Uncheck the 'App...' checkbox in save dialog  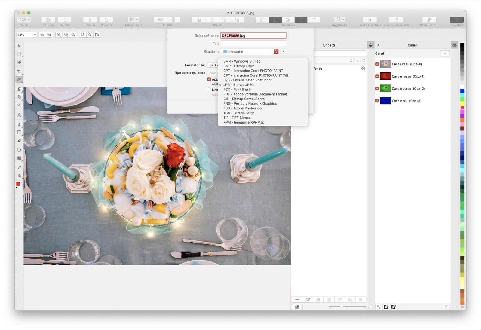click(x=209, y=79)
